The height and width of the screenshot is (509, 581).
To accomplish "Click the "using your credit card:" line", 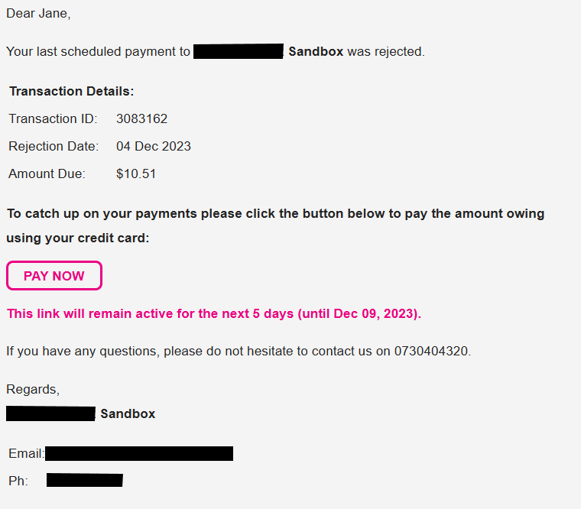I will point(78,238).
